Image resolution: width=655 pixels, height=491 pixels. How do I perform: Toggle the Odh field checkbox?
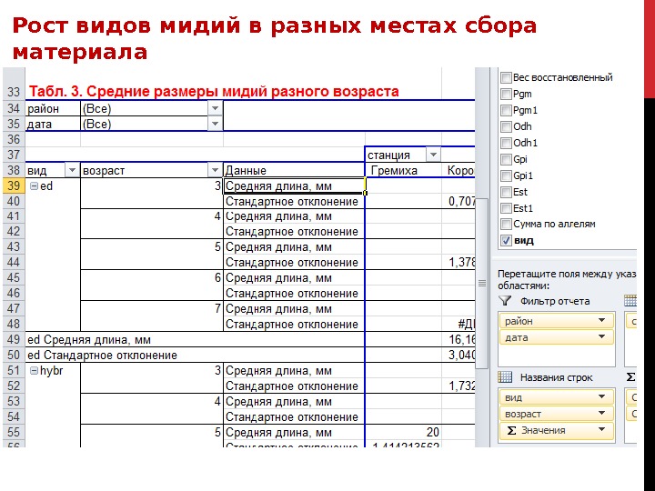pyautogui.click(x=506, y=126)
